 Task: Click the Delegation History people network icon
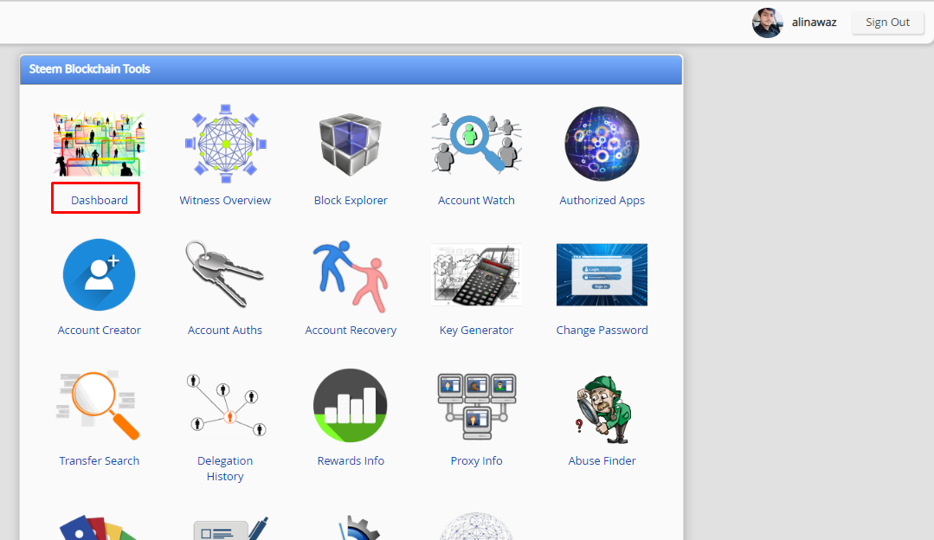225,405
